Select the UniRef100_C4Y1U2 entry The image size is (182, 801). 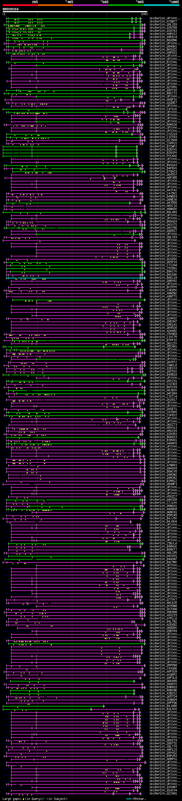(x=163, y=109)
